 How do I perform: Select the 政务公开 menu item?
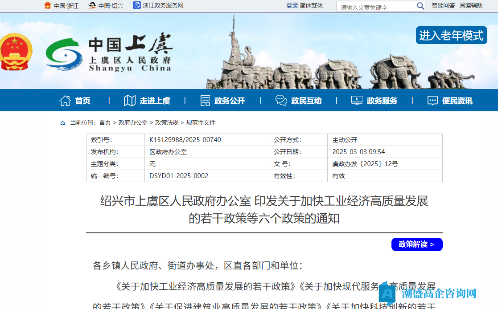(230, 100)
